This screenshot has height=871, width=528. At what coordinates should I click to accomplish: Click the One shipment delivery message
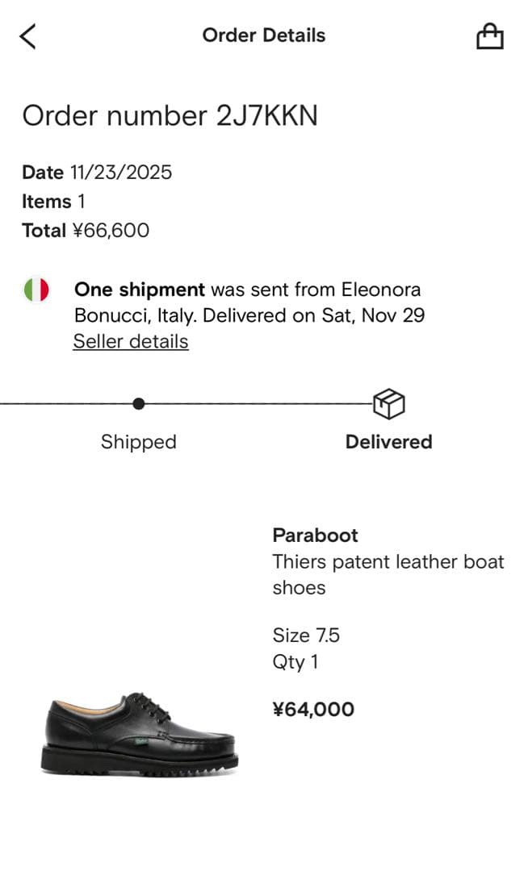click(x=249, y=302)
